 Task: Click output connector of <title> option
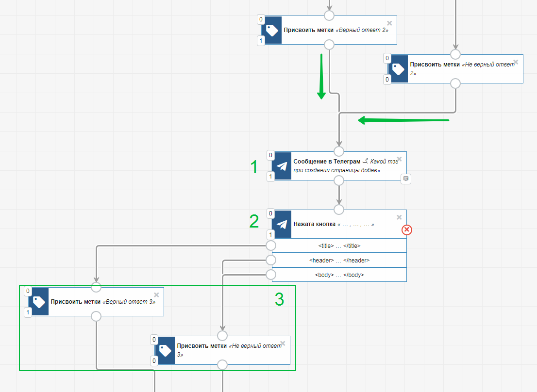coord(271,246)
